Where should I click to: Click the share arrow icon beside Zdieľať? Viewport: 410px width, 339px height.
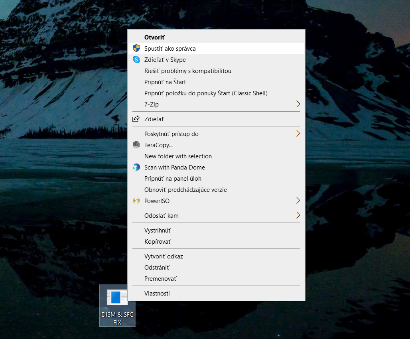136,119
